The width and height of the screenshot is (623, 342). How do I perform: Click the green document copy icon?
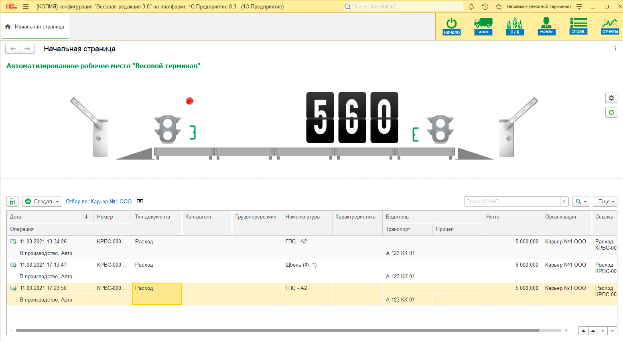point(12,201)
